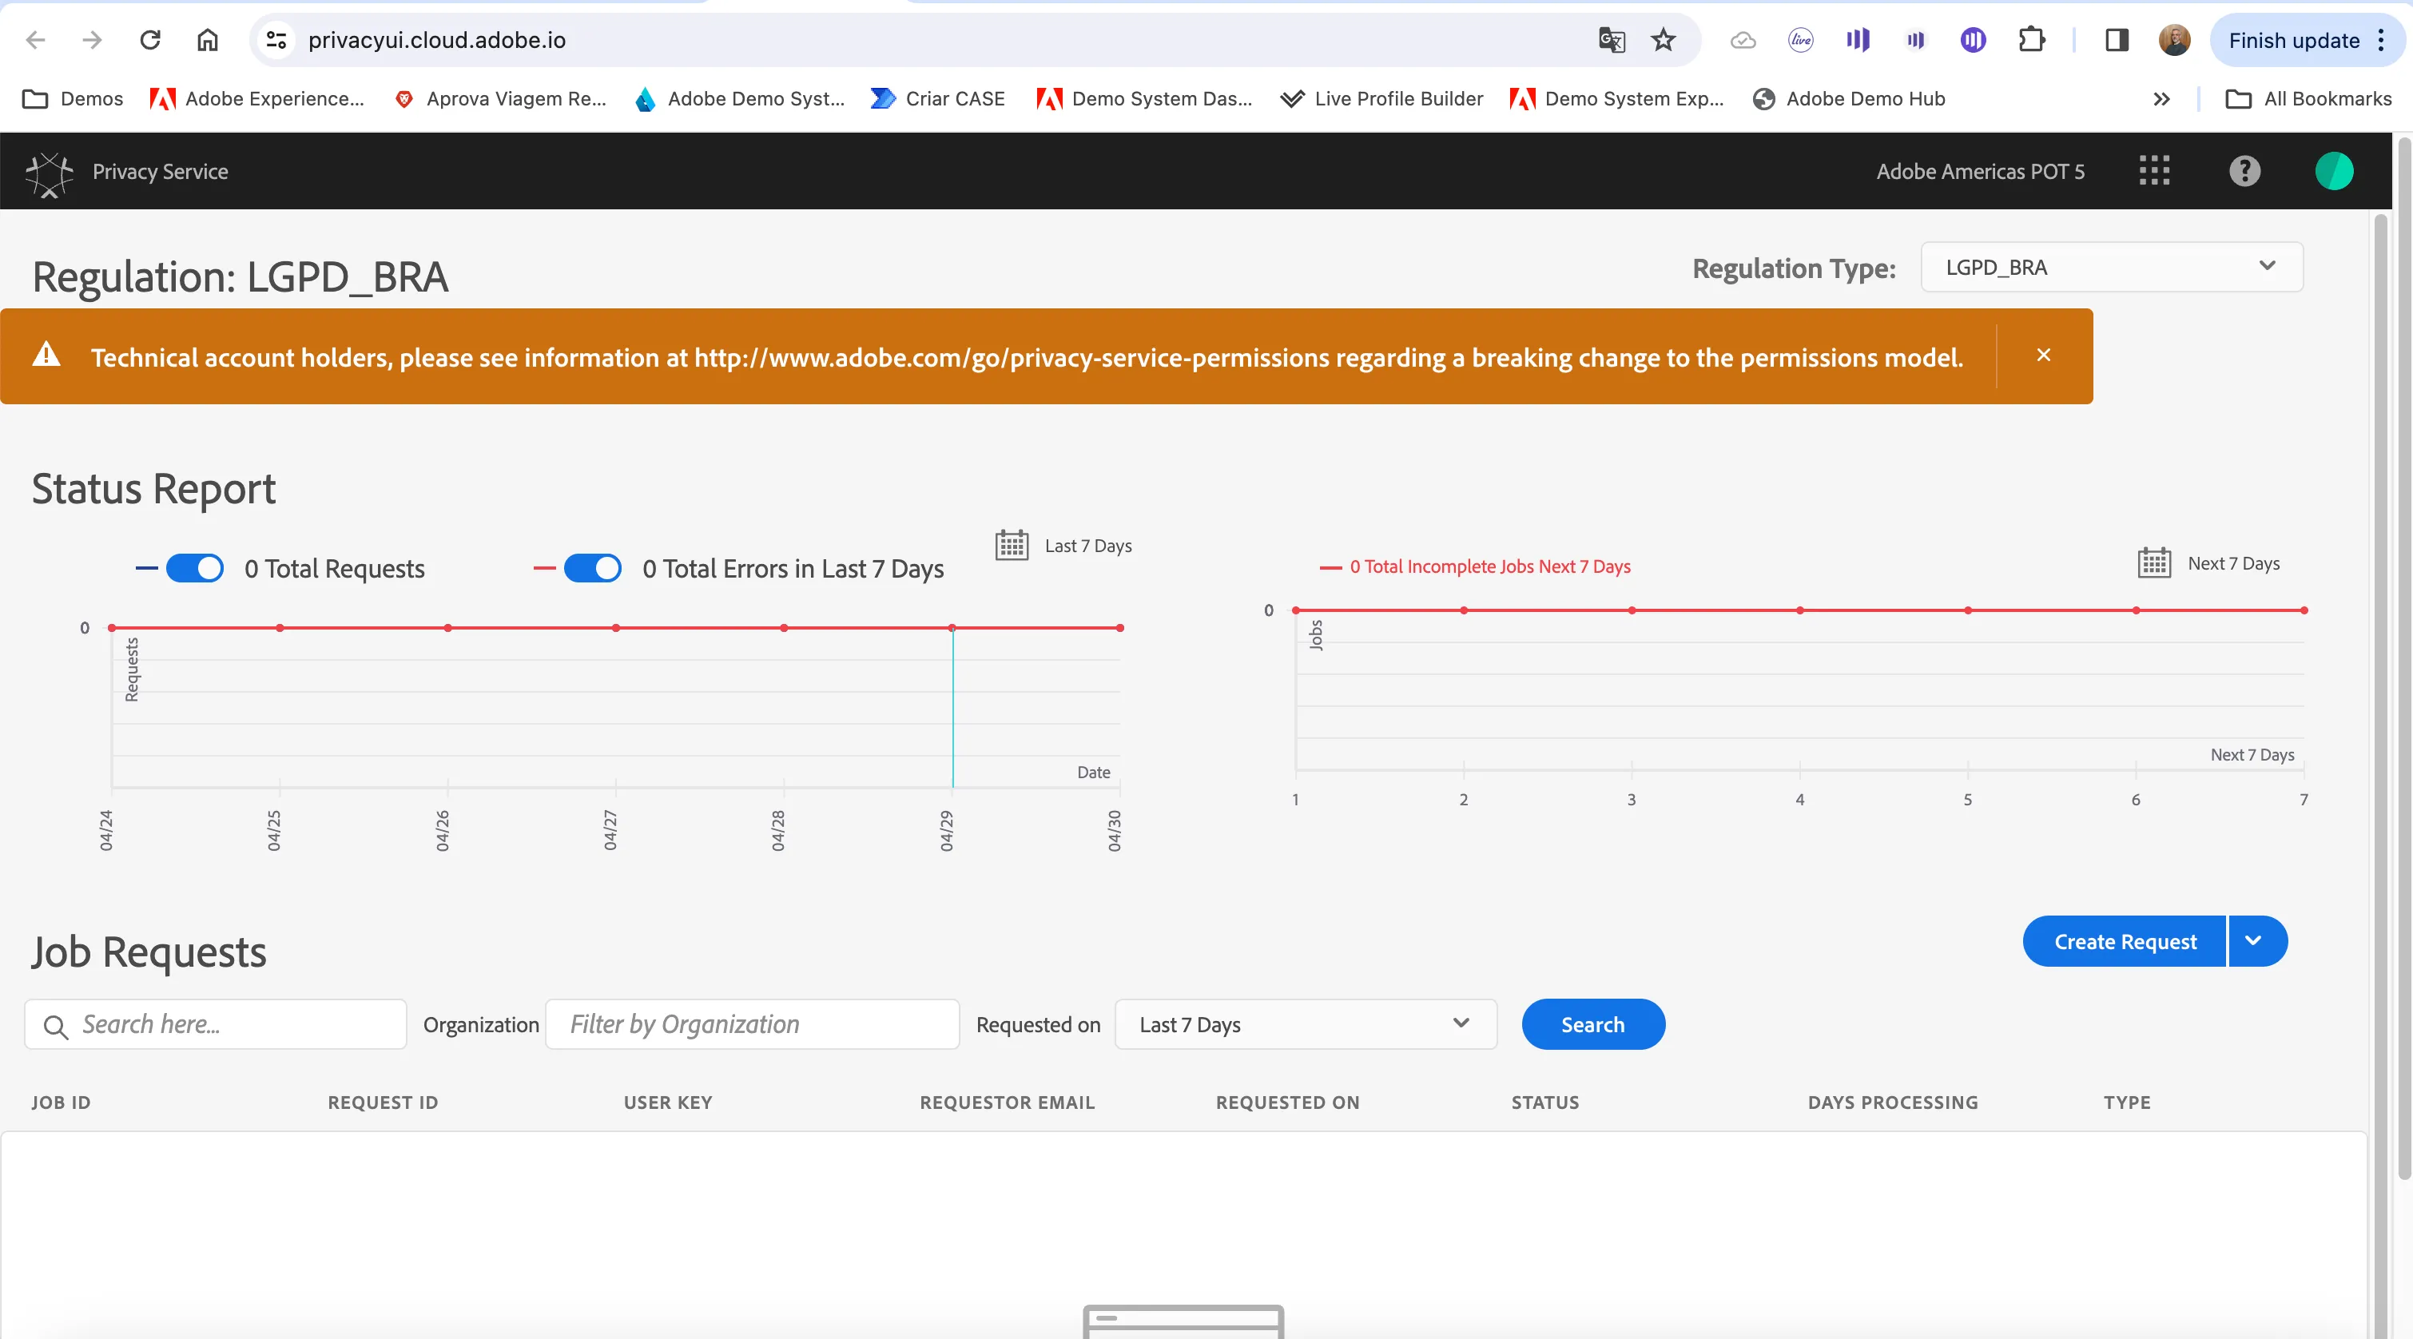The height and width of the screenshot is (1339, 2413).
Task: Open Demo System Das... bookmark
Action: click(x=1143, y=98)
